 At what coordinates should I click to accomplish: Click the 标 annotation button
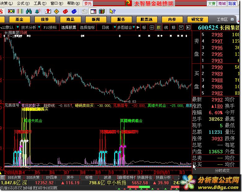pyautogui.click(x=144, y=28)
